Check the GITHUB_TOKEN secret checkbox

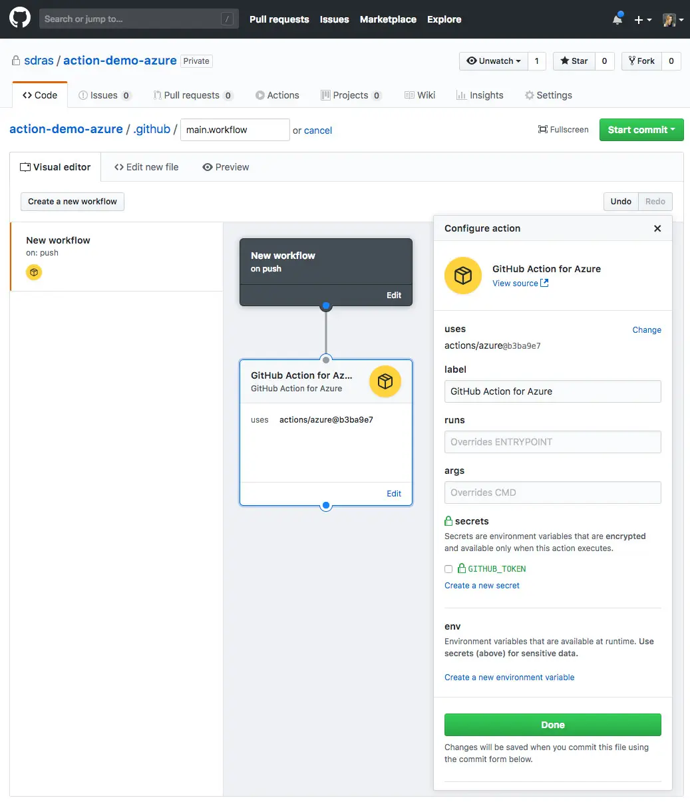click(x=448, y=569)
